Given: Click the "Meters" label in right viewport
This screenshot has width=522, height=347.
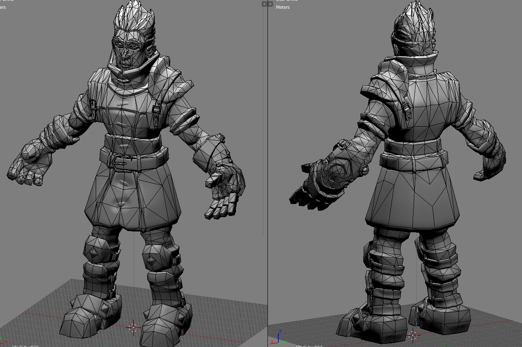Looking at the screenshot, I should tap(283, 7).
